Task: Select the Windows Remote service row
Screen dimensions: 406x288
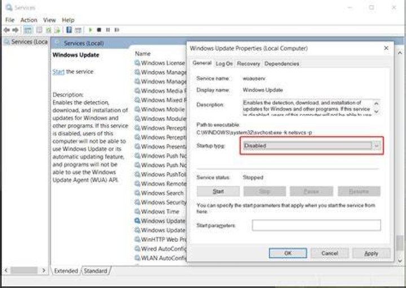Action: coord(161,184)
